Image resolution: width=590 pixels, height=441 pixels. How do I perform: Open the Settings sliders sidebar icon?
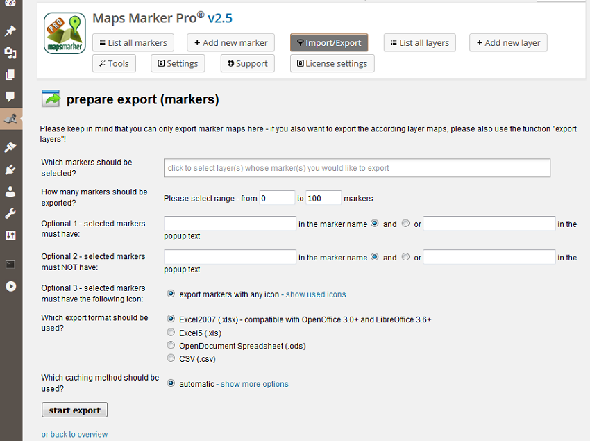pos(10,235)
